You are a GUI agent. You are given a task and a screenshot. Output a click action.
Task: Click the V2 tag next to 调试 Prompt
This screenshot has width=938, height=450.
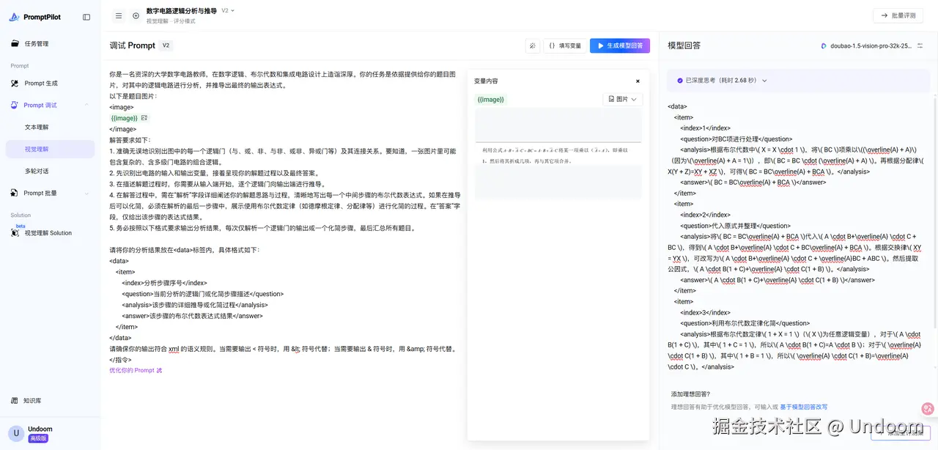[x=166, y=45]
